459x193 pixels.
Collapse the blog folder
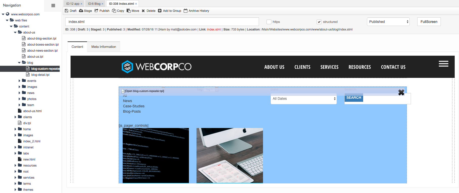(x=19, y=63)
